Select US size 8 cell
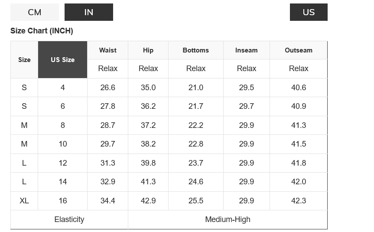 [x=63, y=125]
